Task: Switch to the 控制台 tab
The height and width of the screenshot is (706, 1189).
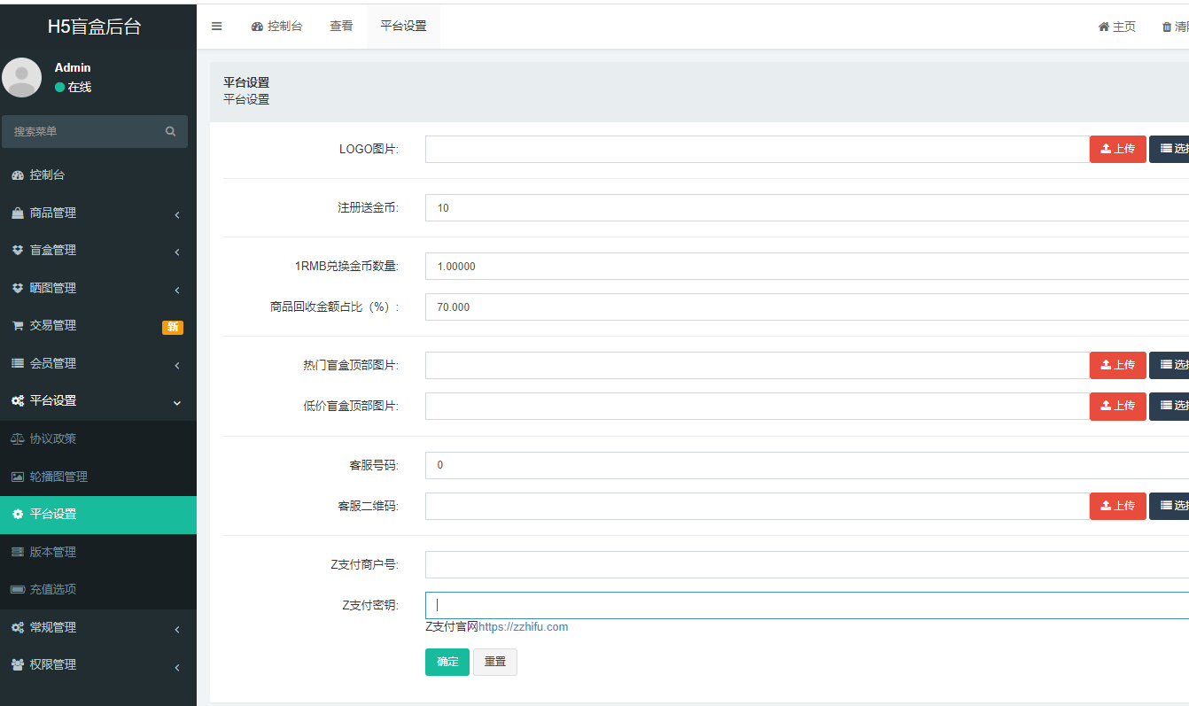Action: 276,27
